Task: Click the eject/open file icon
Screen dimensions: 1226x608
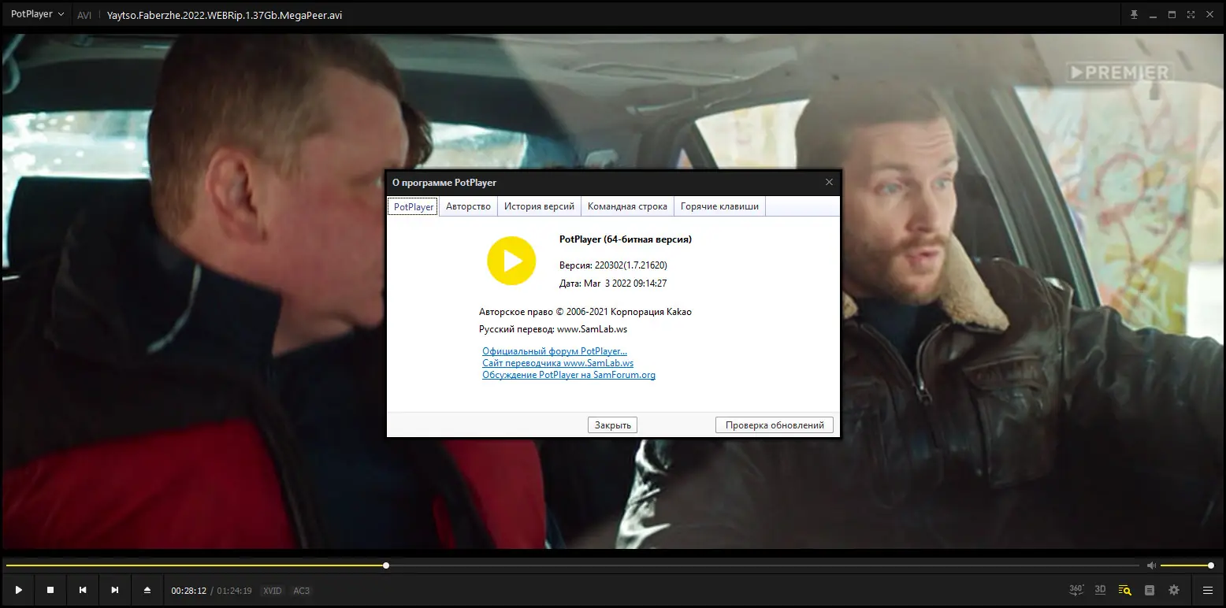Action: [147, 590]
